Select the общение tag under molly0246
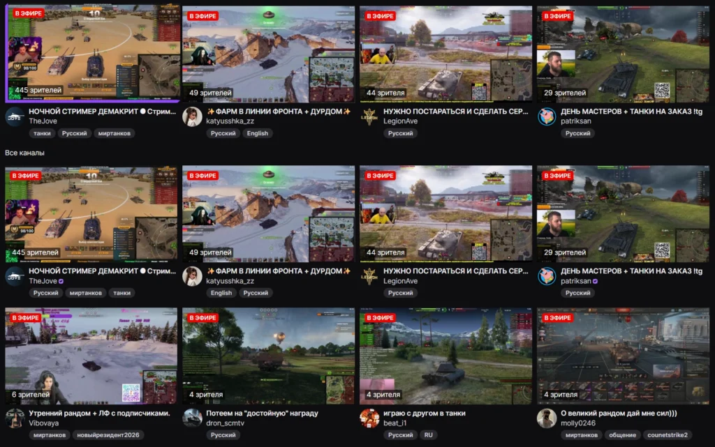Viewport: 715px width, 447px height. (x=622, y=435)
